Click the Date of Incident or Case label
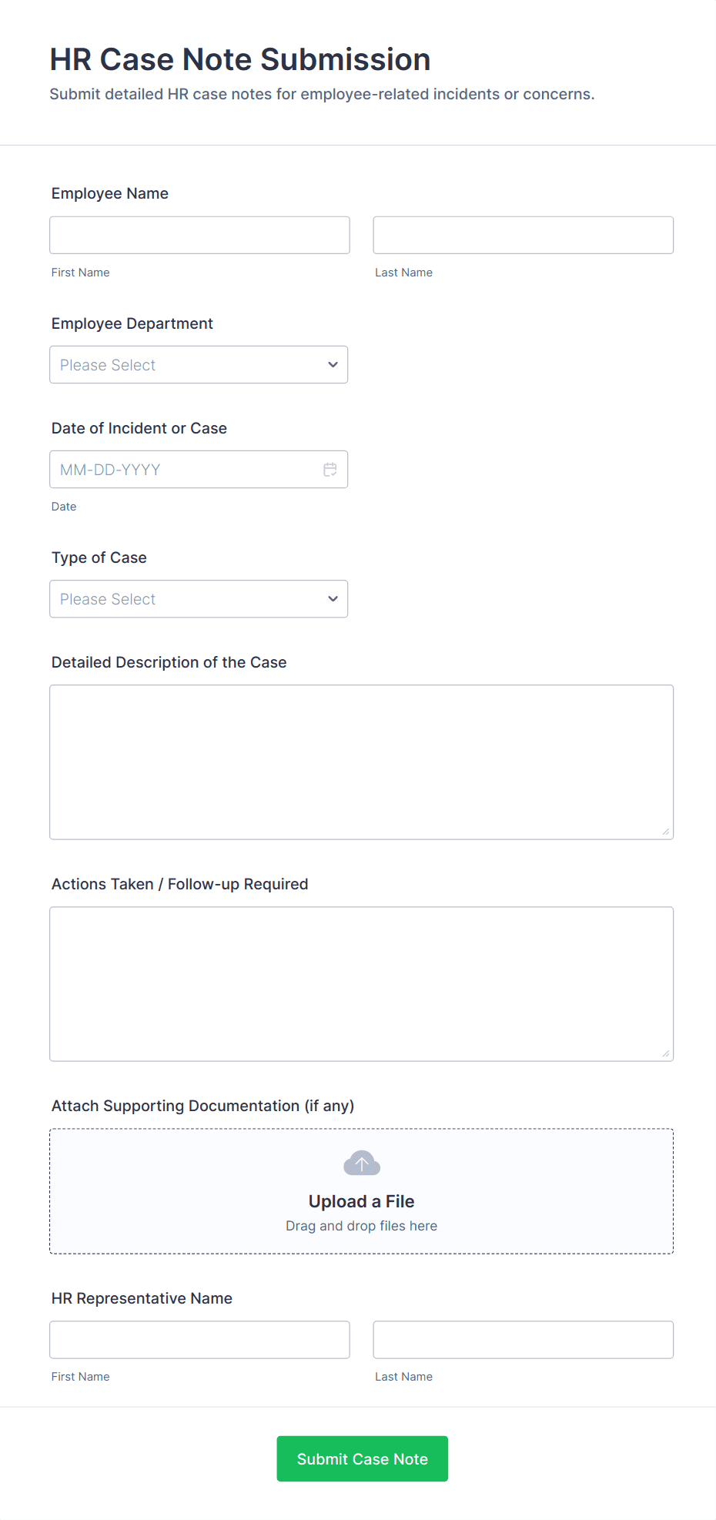This screenshot has height=1520, width=716. click(x=139, y=428)
